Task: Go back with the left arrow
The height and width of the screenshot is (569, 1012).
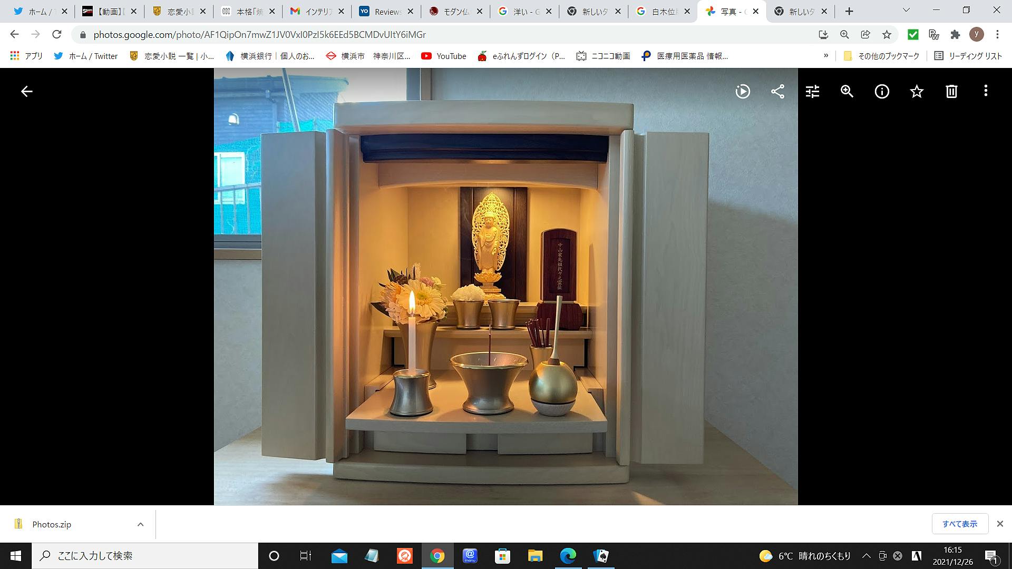Action: (x=26, y=91)
